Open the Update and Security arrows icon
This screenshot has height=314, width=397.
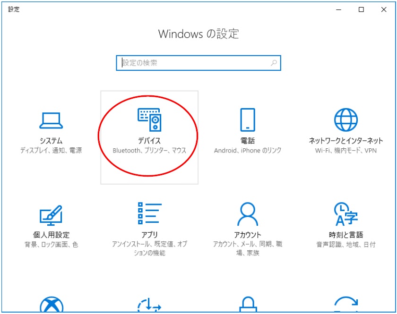(x=346, y=305)
